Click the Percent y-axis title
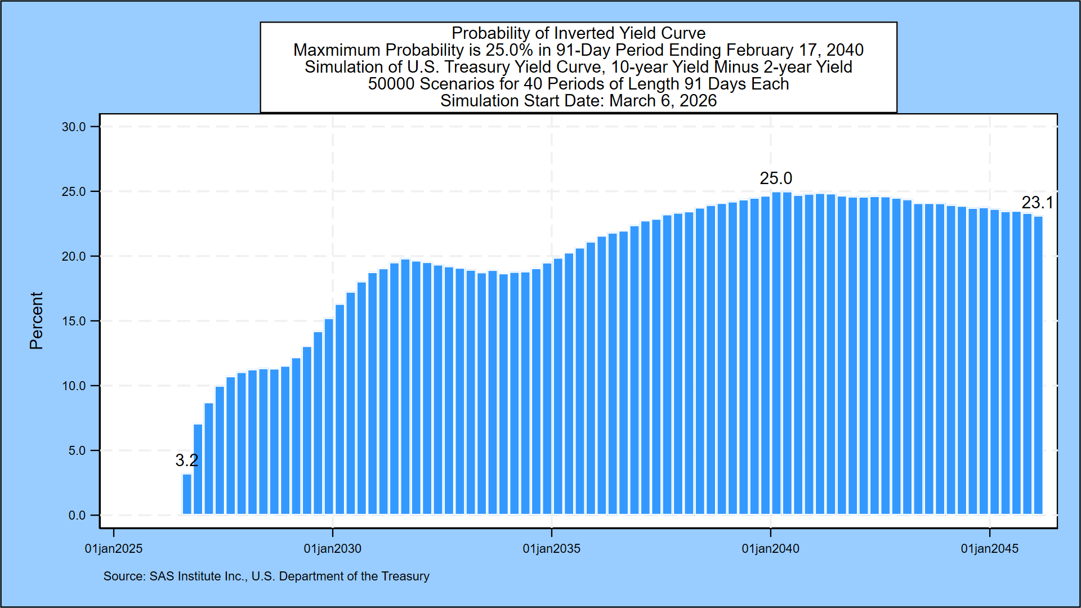 pyautogui.click(x=36, y=321)
